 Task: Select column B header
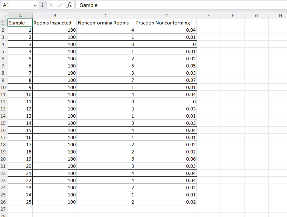55,16
